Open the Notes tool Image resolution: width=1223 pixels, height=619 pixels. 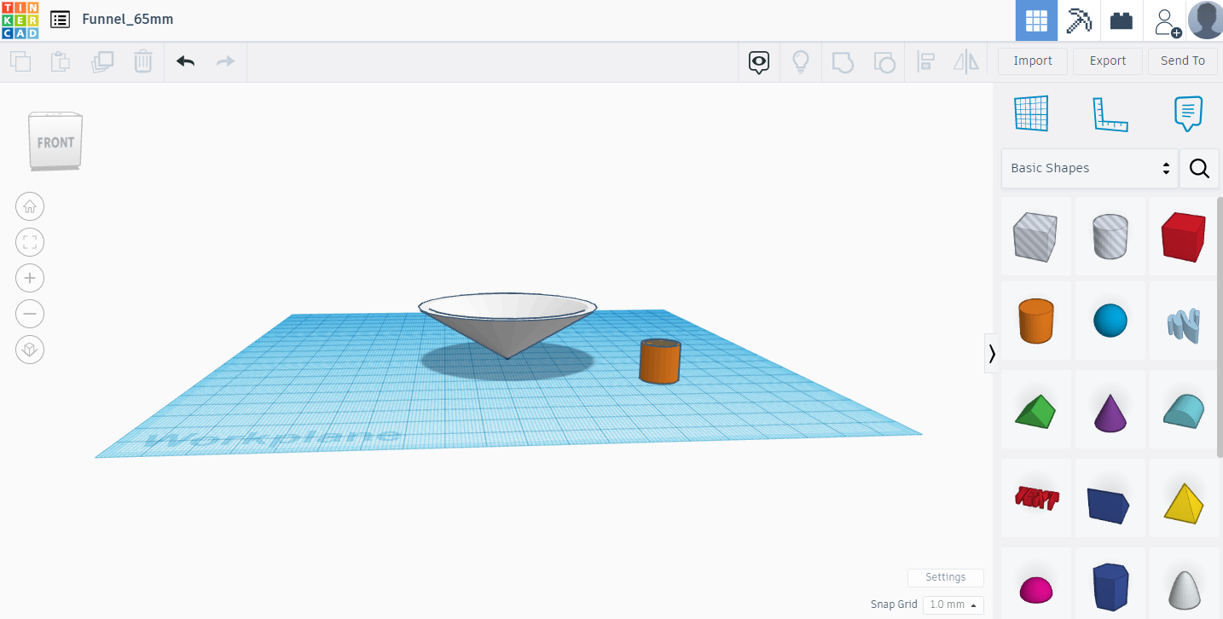click(1188, 113)
